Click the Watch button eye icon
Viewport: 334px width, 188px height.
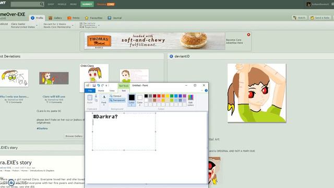coord(295,18)
